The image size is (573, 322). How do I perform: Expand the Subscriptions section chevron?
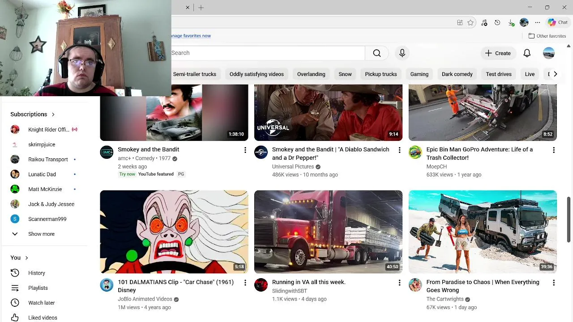tap(53, 114)
